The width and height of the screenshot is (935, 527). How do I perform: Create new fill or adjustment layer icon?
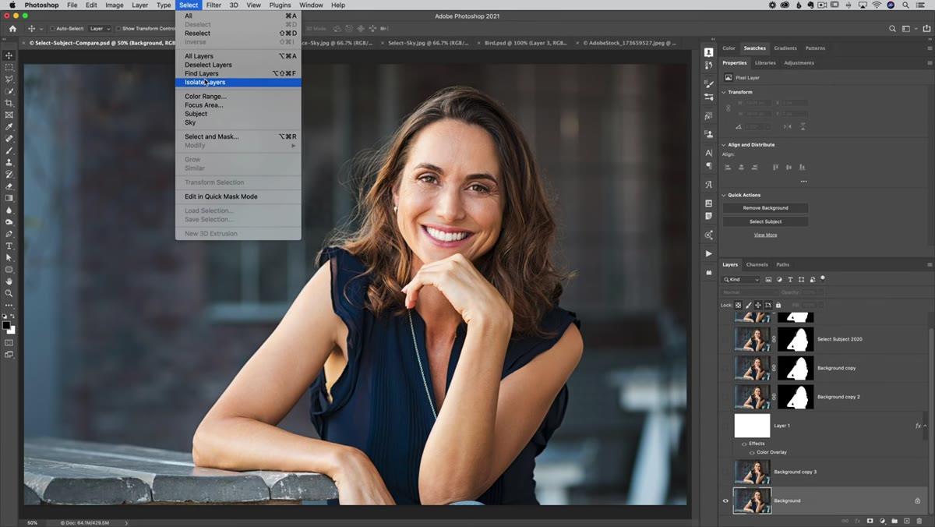pos(882,520)
